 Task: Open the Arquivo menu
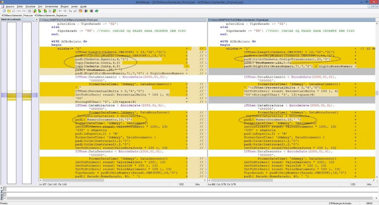[10, 6]
